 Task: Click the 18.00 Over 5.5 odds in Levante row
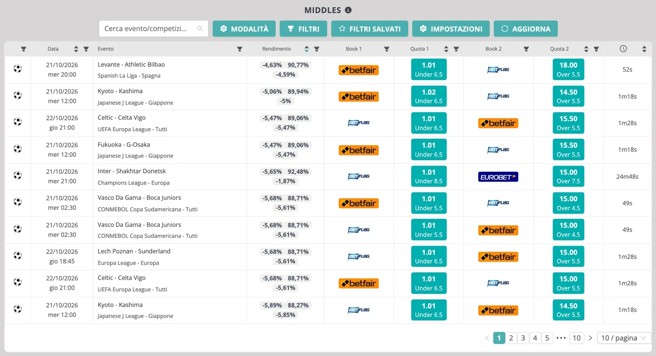(568, 69)
